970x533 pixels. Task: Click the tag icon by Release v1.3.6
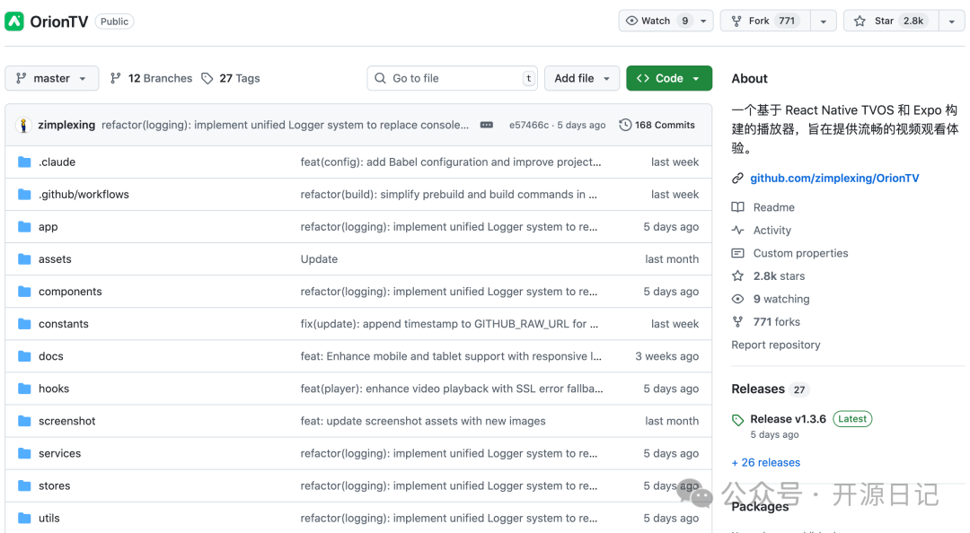click(x=737, y=421)
